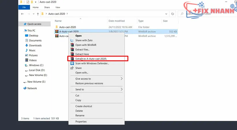Choose Share in context menu
This screenshot has width=237, height=130.
coord(78,68)
